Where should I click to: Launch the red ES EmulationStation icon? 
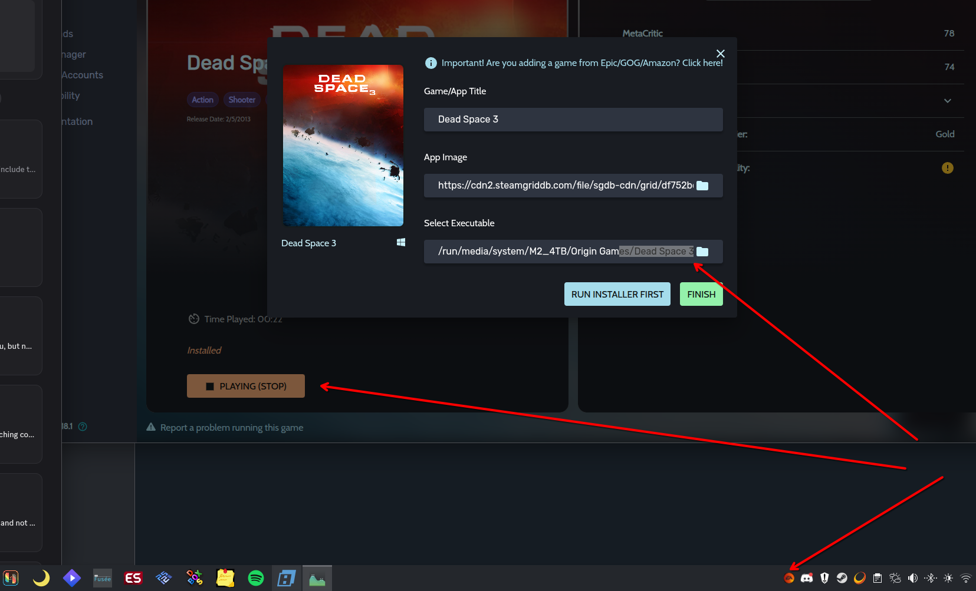[133, 578]
